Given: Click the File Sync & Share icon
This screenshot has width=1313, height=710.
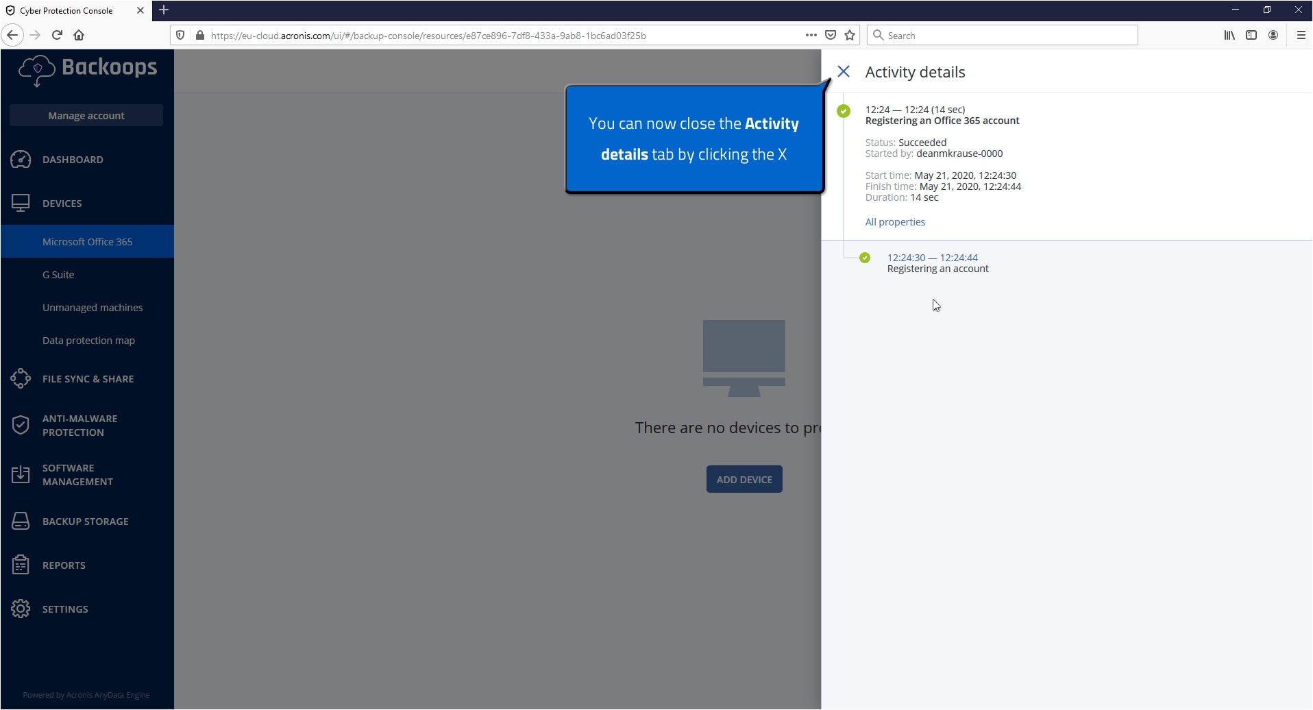Looking at the screenshot, I should click(x=21, y=378).
